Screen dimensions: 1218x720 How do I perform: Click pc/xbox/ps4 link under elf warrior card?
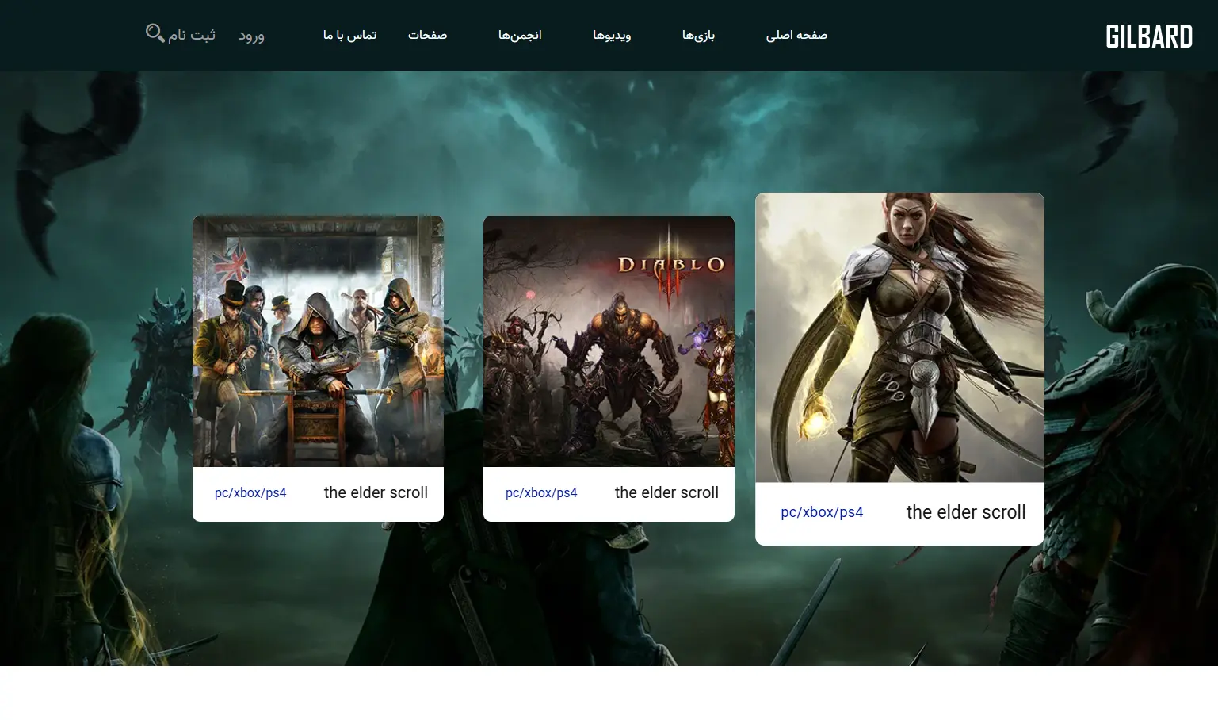point(822,512)
